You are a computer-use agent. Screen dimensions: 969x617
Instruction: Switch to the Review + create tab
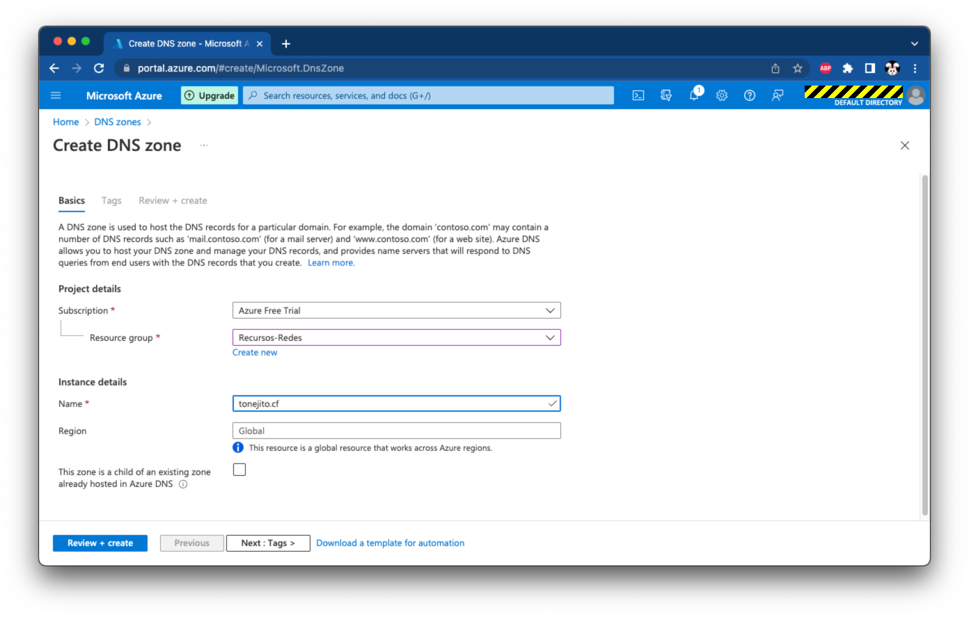(x=173, y=200)
